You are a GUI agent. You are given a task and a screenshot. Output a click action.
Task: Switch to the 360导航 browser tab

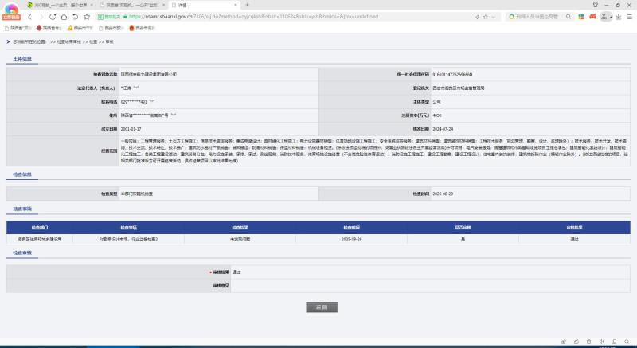[x=52, y=5]
